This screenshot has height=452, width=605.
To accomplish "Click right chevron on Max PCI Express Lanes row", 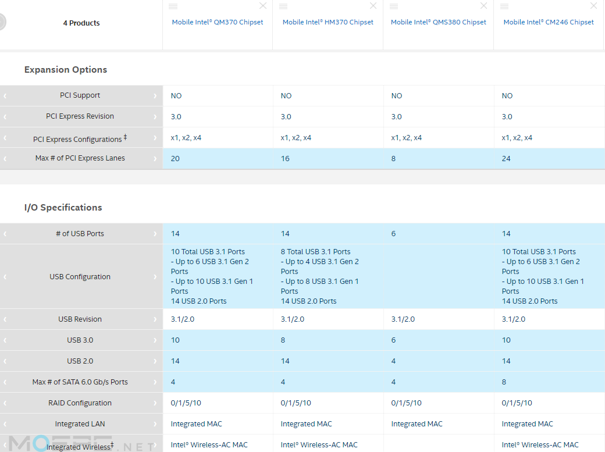I will pos(155,159).
